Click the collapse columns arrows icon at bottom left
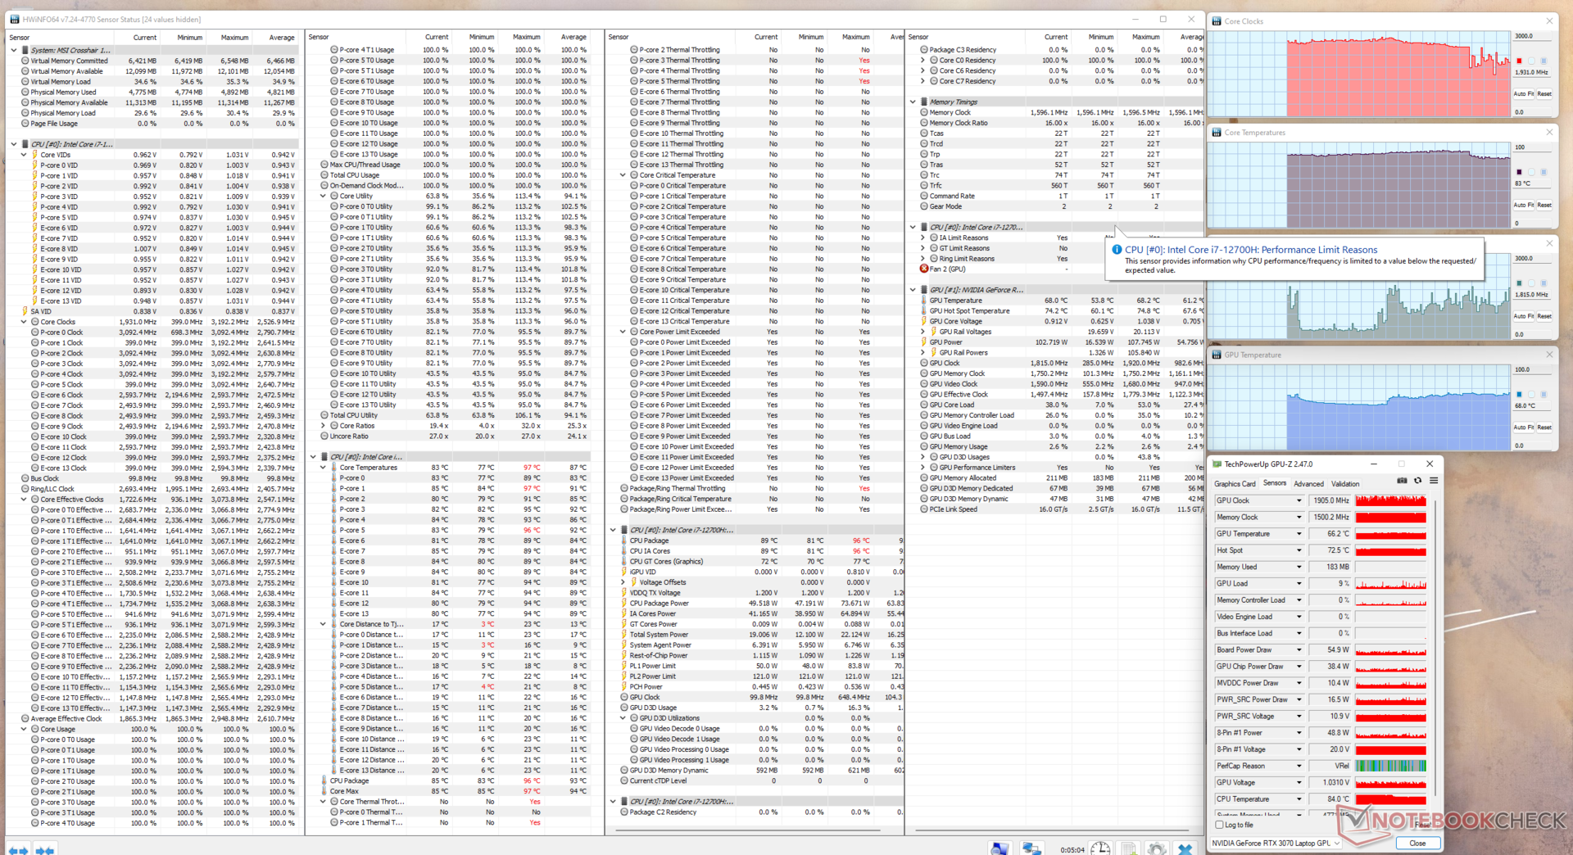1573x855 pixels. tap(46, 850)
